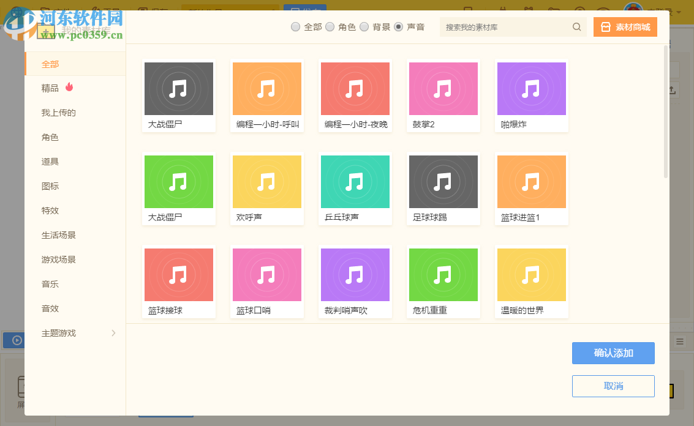This screenshot has height=426, width=694.
Task: Open the yellow project dropdown in the toolbar
Action: [x=230, y=10]
